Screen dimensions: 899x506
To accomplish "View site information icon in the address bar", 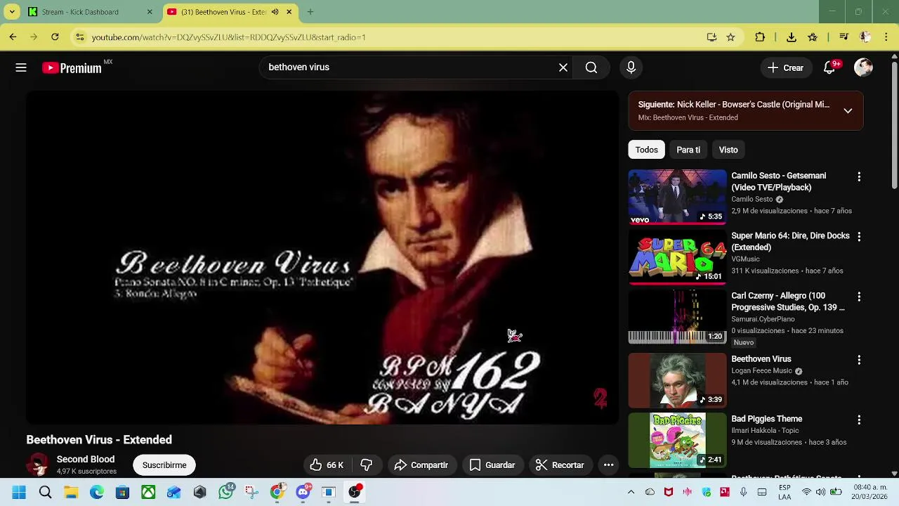I will [x=80, y=37].
